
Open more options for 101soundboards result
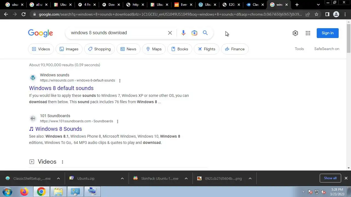[118, 121]
